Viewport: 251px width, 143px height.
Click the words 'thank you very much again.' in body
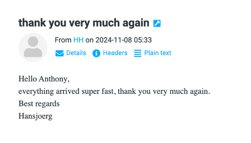[164, 92]
